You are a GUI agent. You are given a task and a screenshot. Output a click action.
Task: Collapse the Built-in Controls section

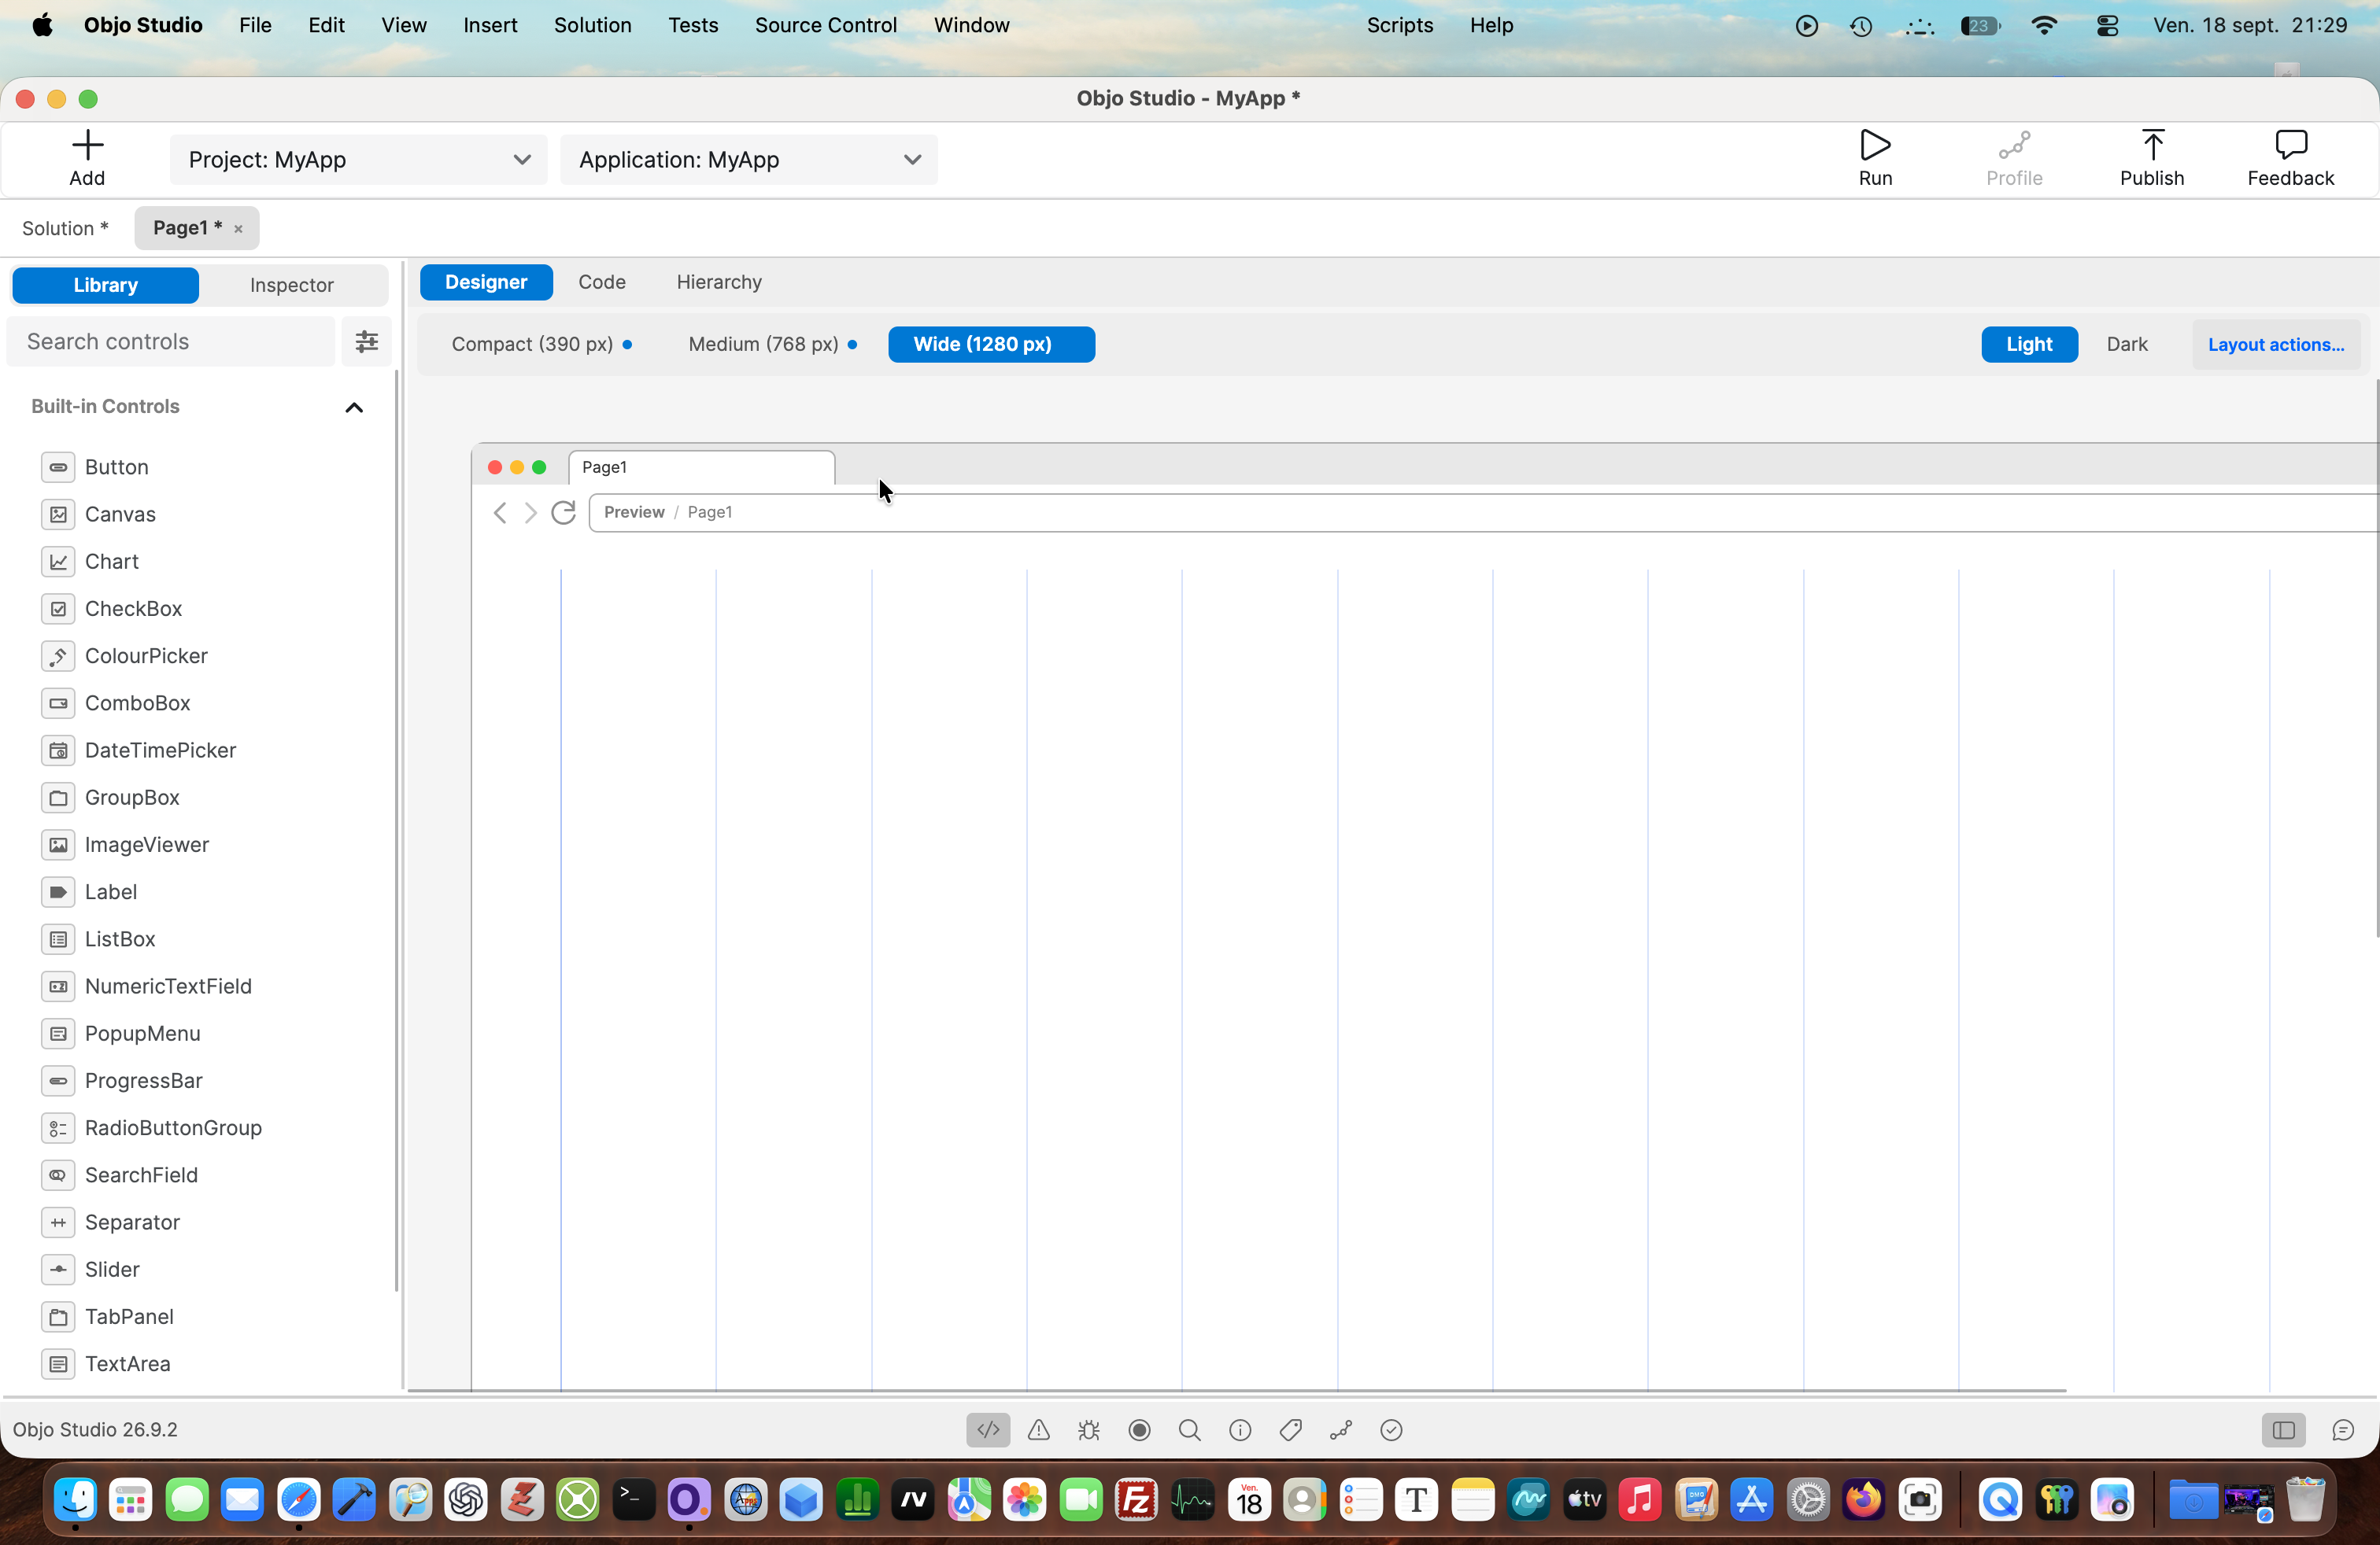point(354,407)
